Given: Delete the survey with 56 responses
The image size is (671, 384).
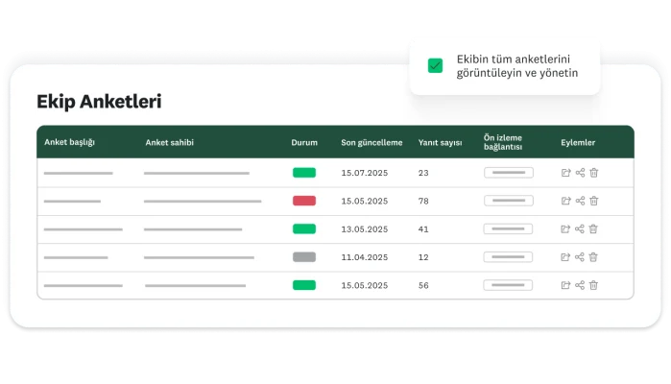Looking at the screenshot, I should [x=593, y=285].
